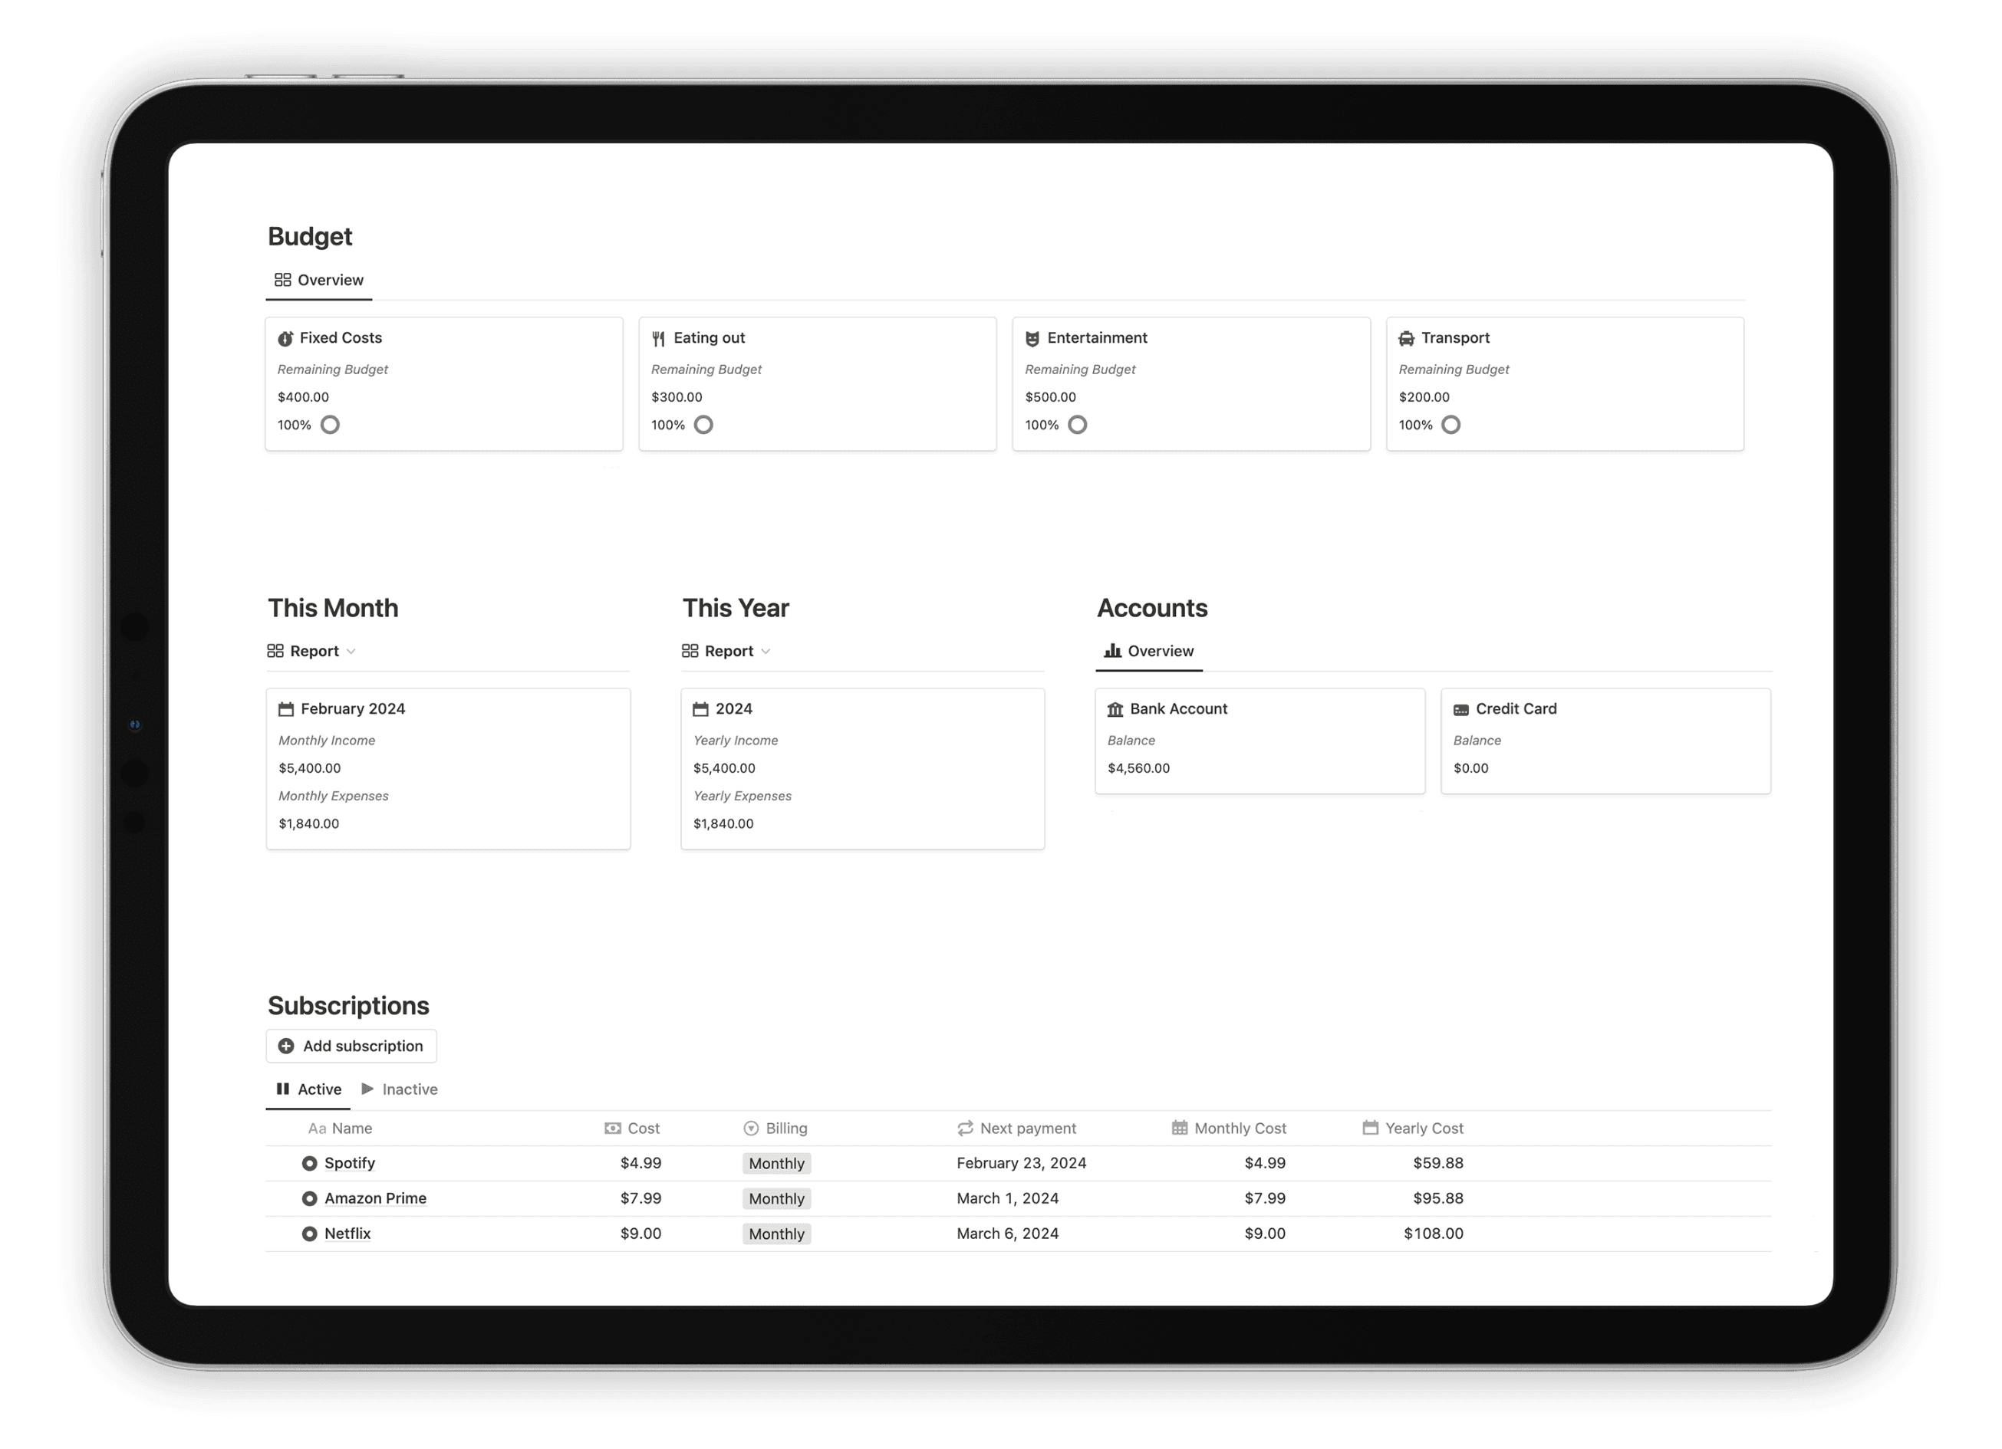The height and width of the screenshot is (1449, 2002).
Task: Click the Add subscription plus icon
Action: point(286,1045)
